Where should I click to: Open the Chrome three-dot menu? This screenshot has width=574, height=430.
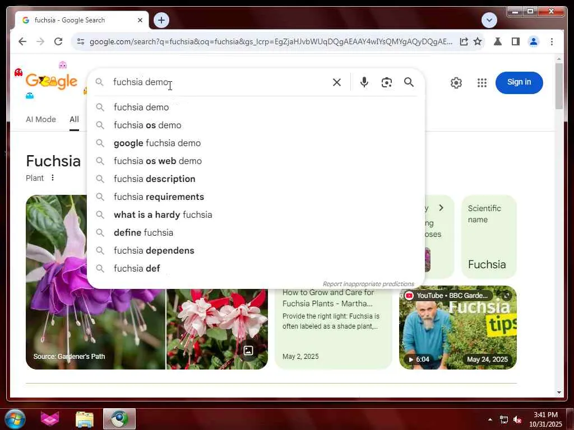click(x=552, y=41)
